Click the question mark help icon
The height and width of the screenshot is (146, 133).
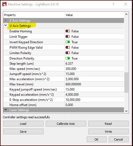click(113, 4)
